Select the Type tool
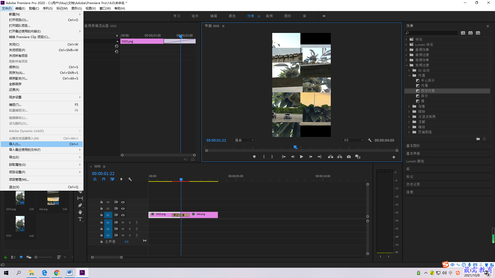The width and height of the screenshot is (495, 278). 80,219
